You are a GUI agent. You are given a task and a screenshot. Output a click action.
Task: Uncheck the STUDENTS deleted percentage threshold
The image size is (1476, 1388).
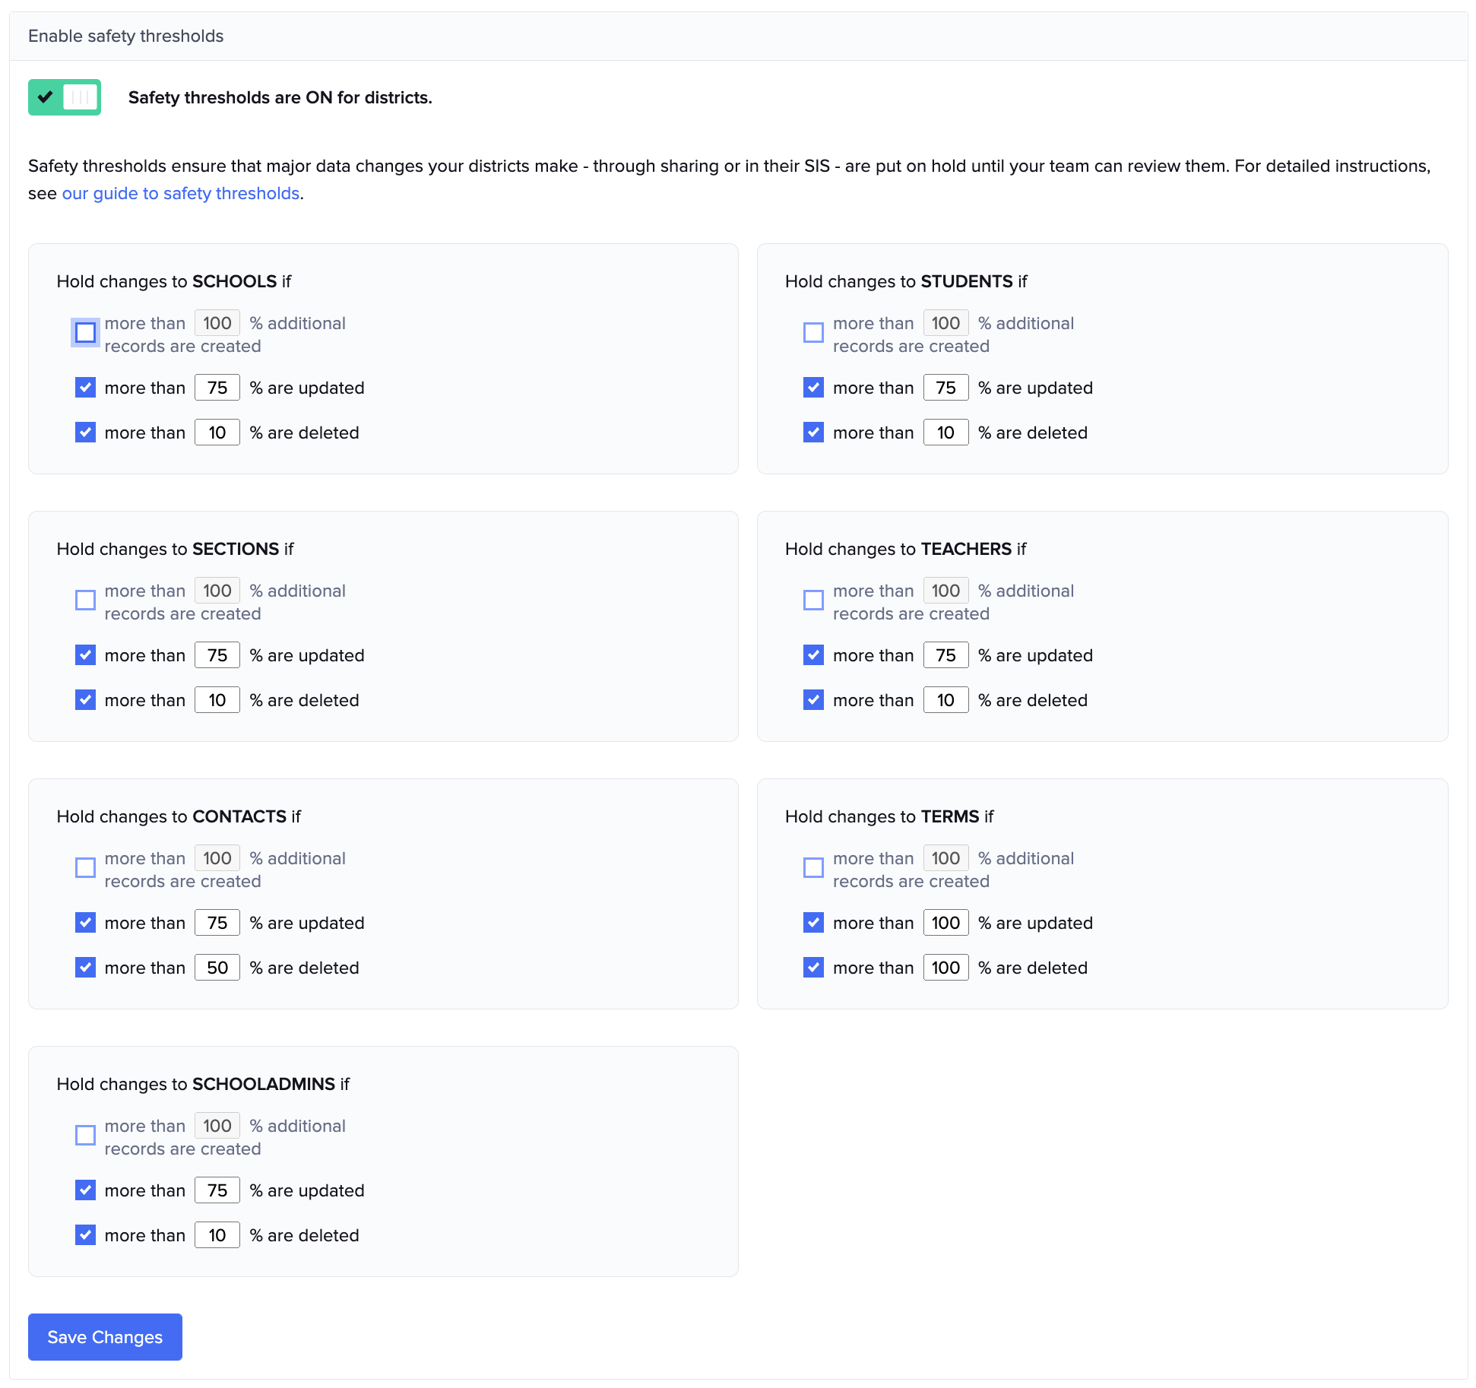pyautogui.click(x=812, y=432)
